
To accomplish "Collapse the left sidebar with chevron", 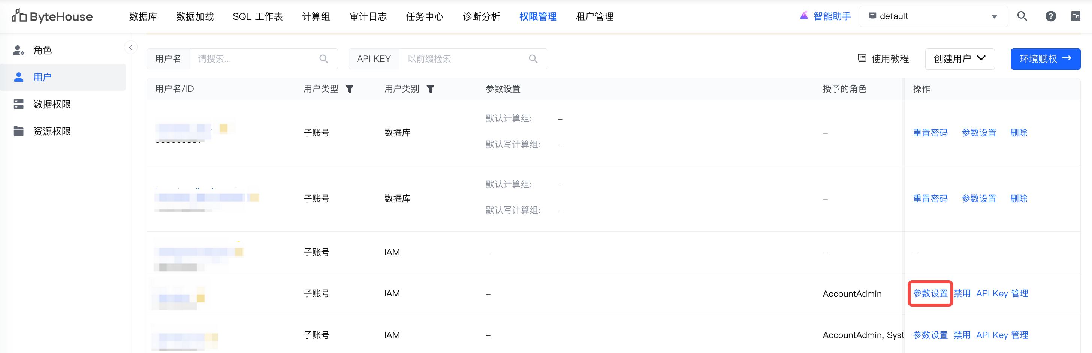I will (x=130, y=48).
